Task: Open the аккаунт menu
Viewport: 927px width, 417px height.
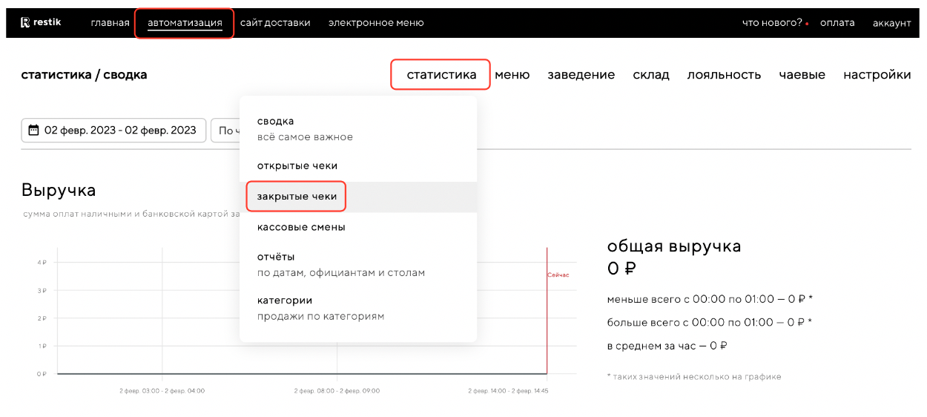Action: click(891, 23)
